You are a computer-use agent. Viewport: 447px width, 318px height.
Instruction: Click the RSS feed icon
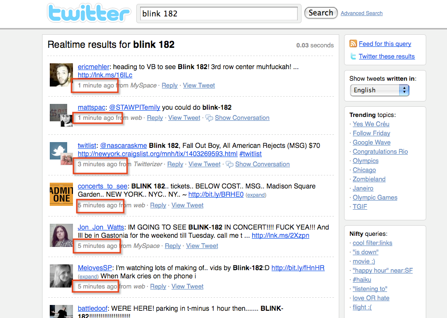click(x=353, y=43)
